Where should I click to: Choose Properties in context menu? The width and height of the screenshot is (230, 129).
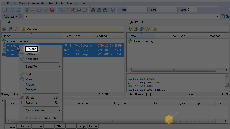[x=41, y=118]
